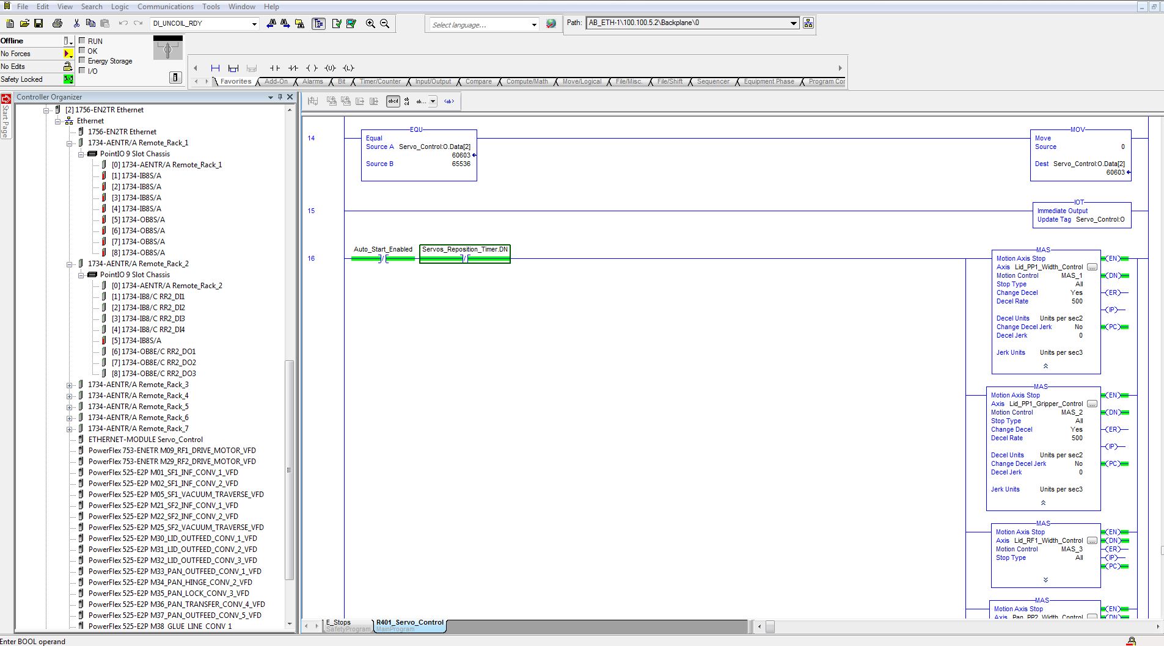Open the Safety Locked dropdown
The width and height of the screenshot is (1164, 646).
pyautogui.click(x=68, y=79)
